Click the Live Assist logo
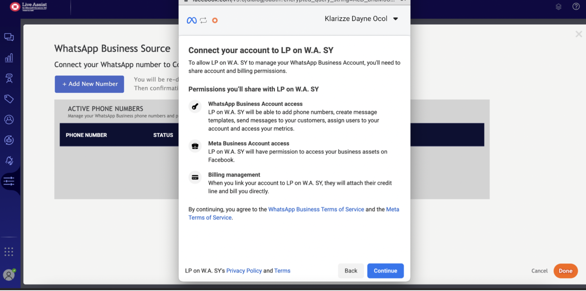 pos(28,6)
